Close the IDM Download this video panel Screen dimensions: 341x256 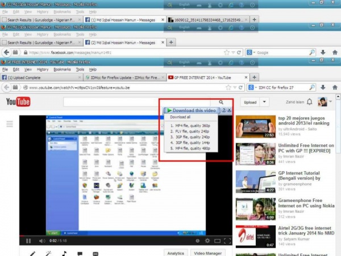[x=229, y=110]
